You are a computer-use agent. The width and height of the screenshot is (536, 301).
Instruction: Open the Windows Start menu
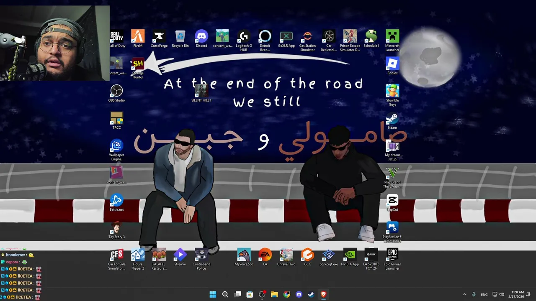tap(213, 294)
